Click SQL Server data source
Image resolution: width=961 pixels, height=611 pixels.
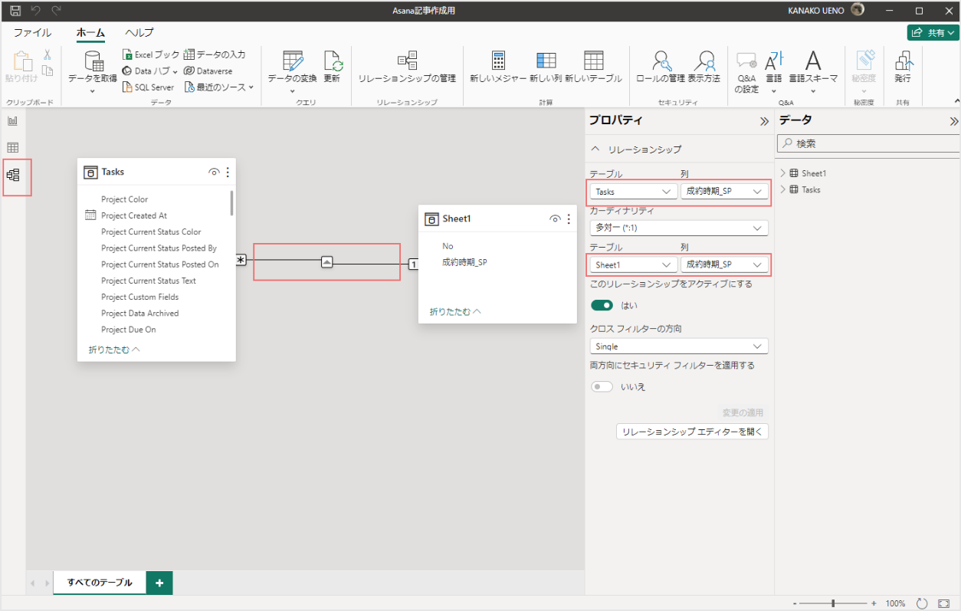click(148, 87)
